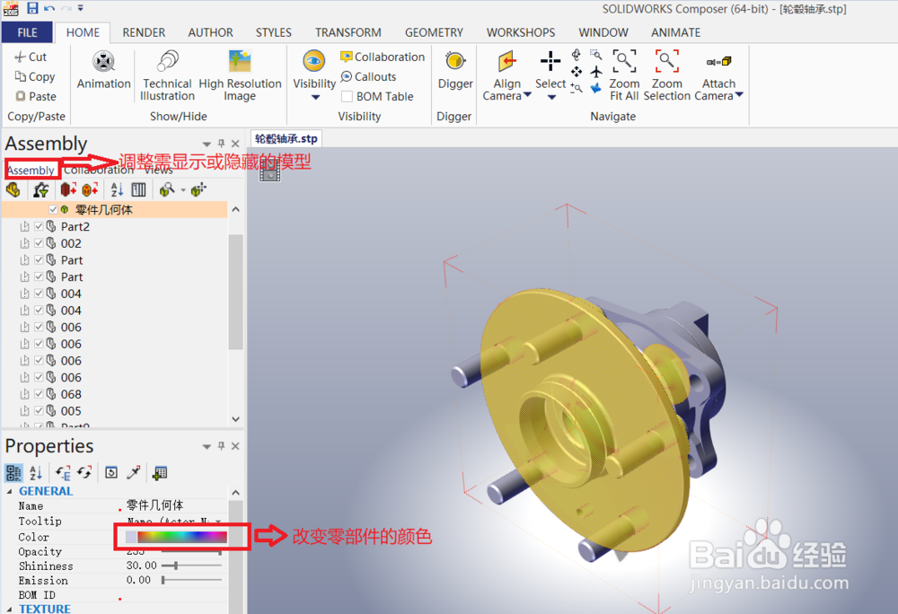Image resolution: width=898 pixels, height=614 pixels.
Task: Pin the Assembly panel
Action: [x=221, y=143]
